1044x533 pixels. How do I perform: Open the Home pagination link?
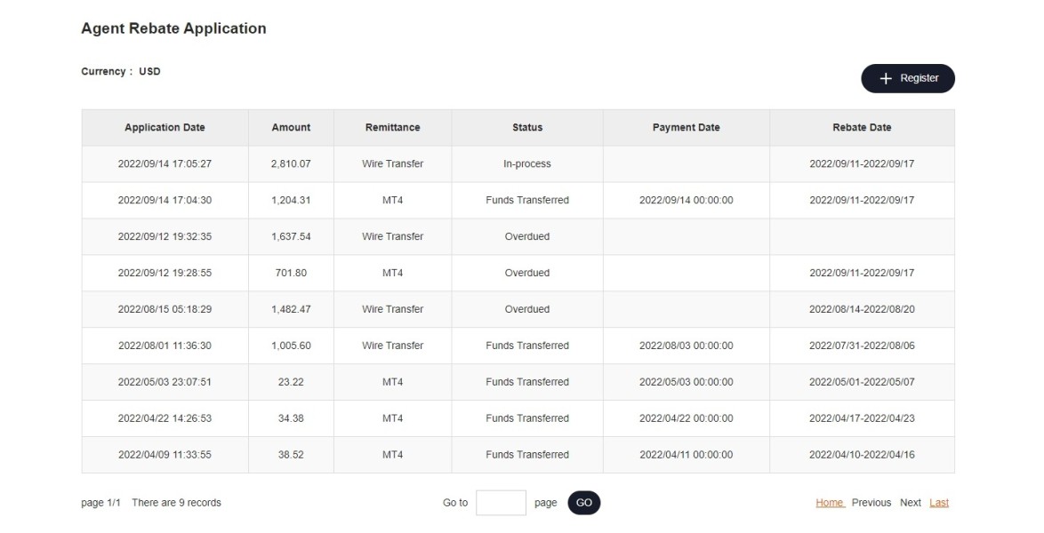click(x=830, y=503)
